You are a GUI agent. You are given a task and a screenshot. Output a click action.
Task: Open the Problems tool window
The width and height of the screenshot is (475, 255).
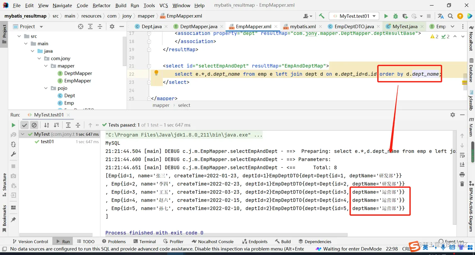pos(114,241)
